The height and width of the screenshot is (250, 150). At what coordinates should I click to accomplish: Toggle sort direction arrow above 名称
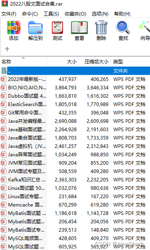coord(24,58)
